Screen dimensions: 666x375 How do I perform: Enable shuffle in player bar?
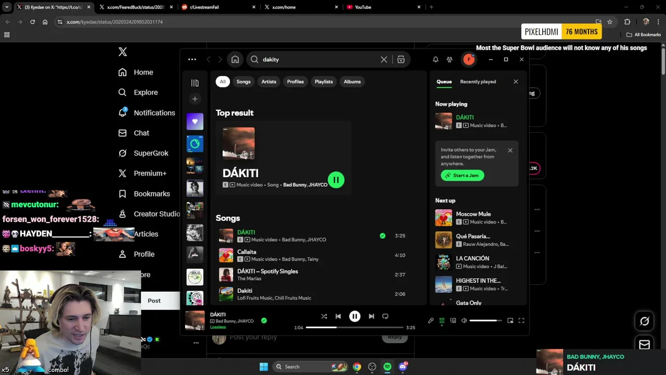[x=324, y=316]
